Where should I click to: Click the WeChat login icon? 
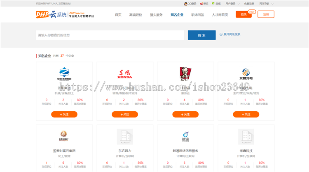coord(213,4)
